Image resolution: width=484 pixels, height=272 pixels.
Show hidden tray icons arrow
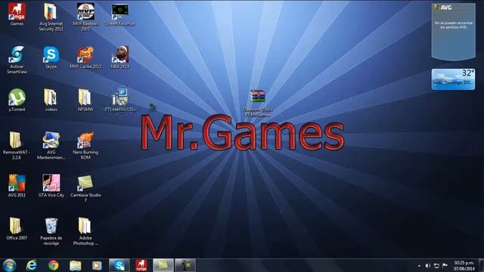tap(419, 265)
